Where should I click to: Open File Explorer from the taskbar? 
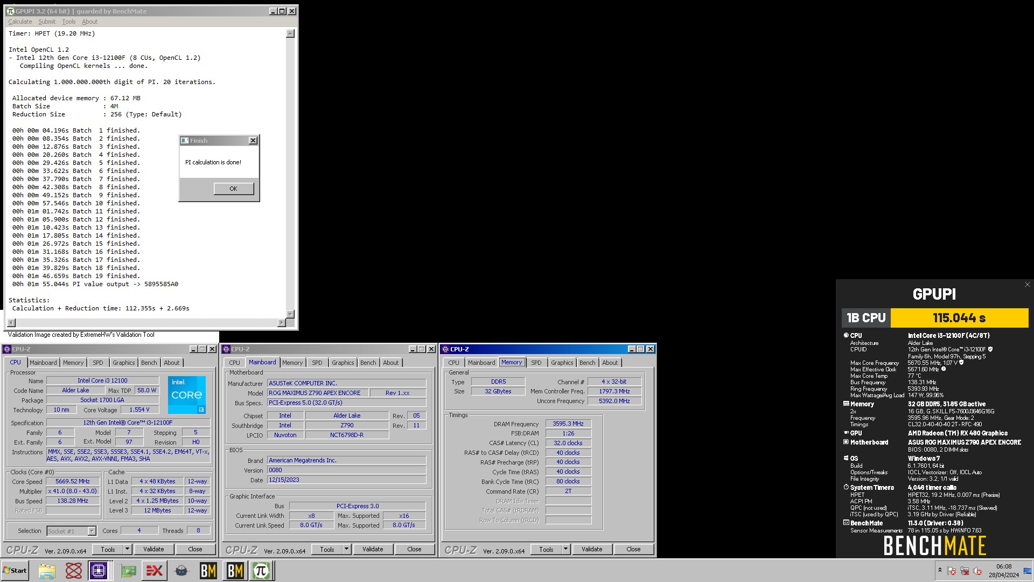47,571
